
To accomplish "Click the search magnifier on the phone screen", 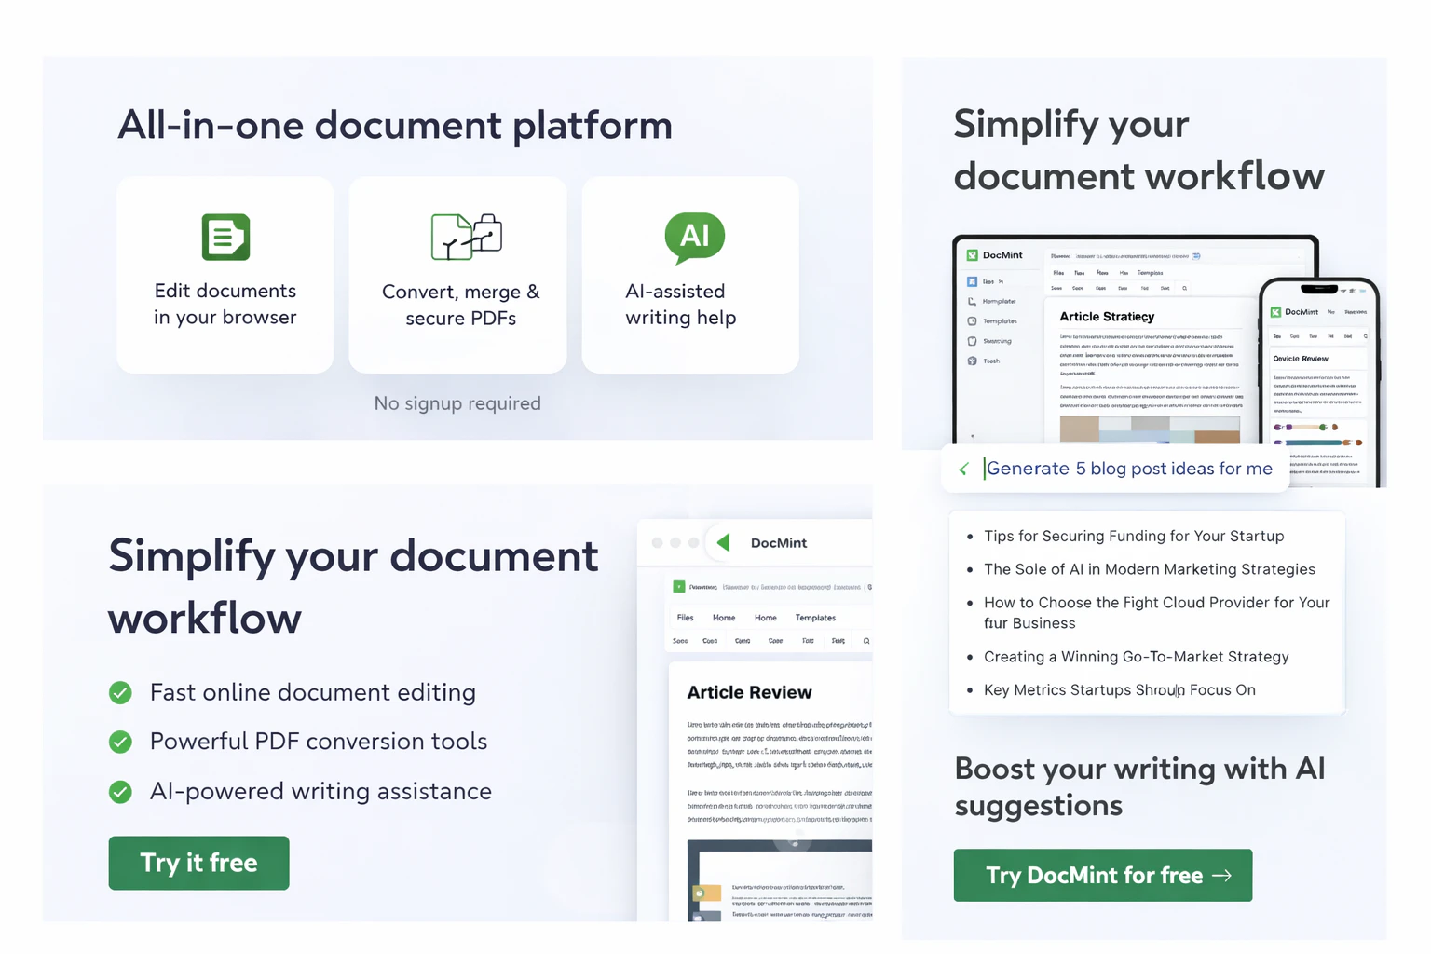I will coord(1365,336).
